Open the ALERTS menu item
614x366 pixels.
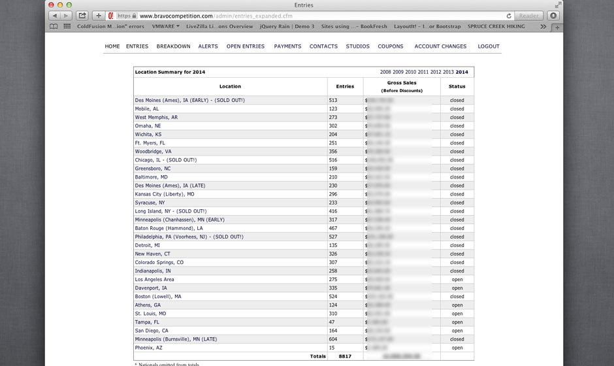tap(208, 46)
